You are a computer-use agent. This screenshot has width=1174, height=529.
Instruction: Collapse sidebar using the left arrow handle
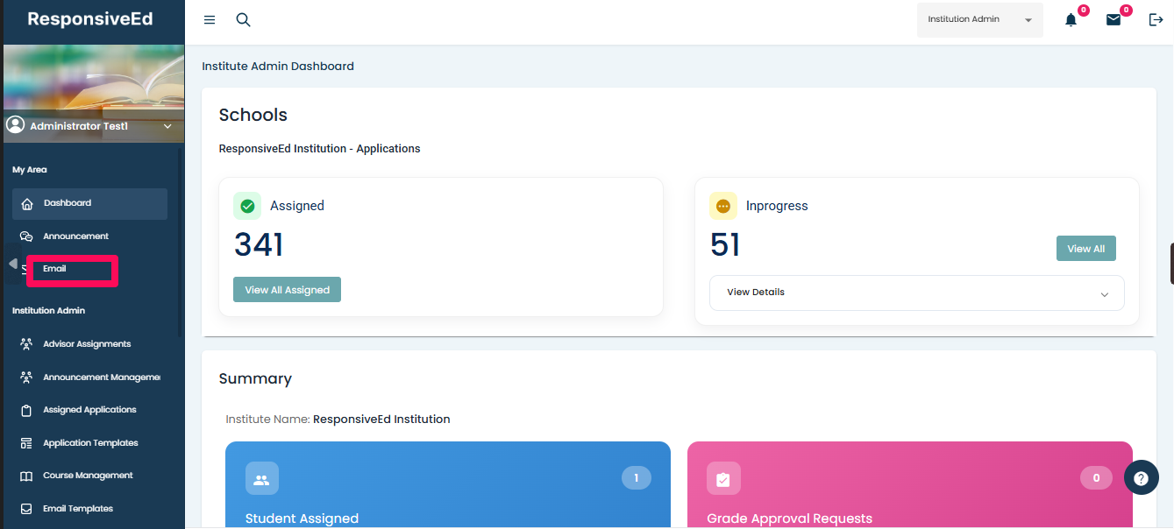pyautogui.click(x=12, y=264)
